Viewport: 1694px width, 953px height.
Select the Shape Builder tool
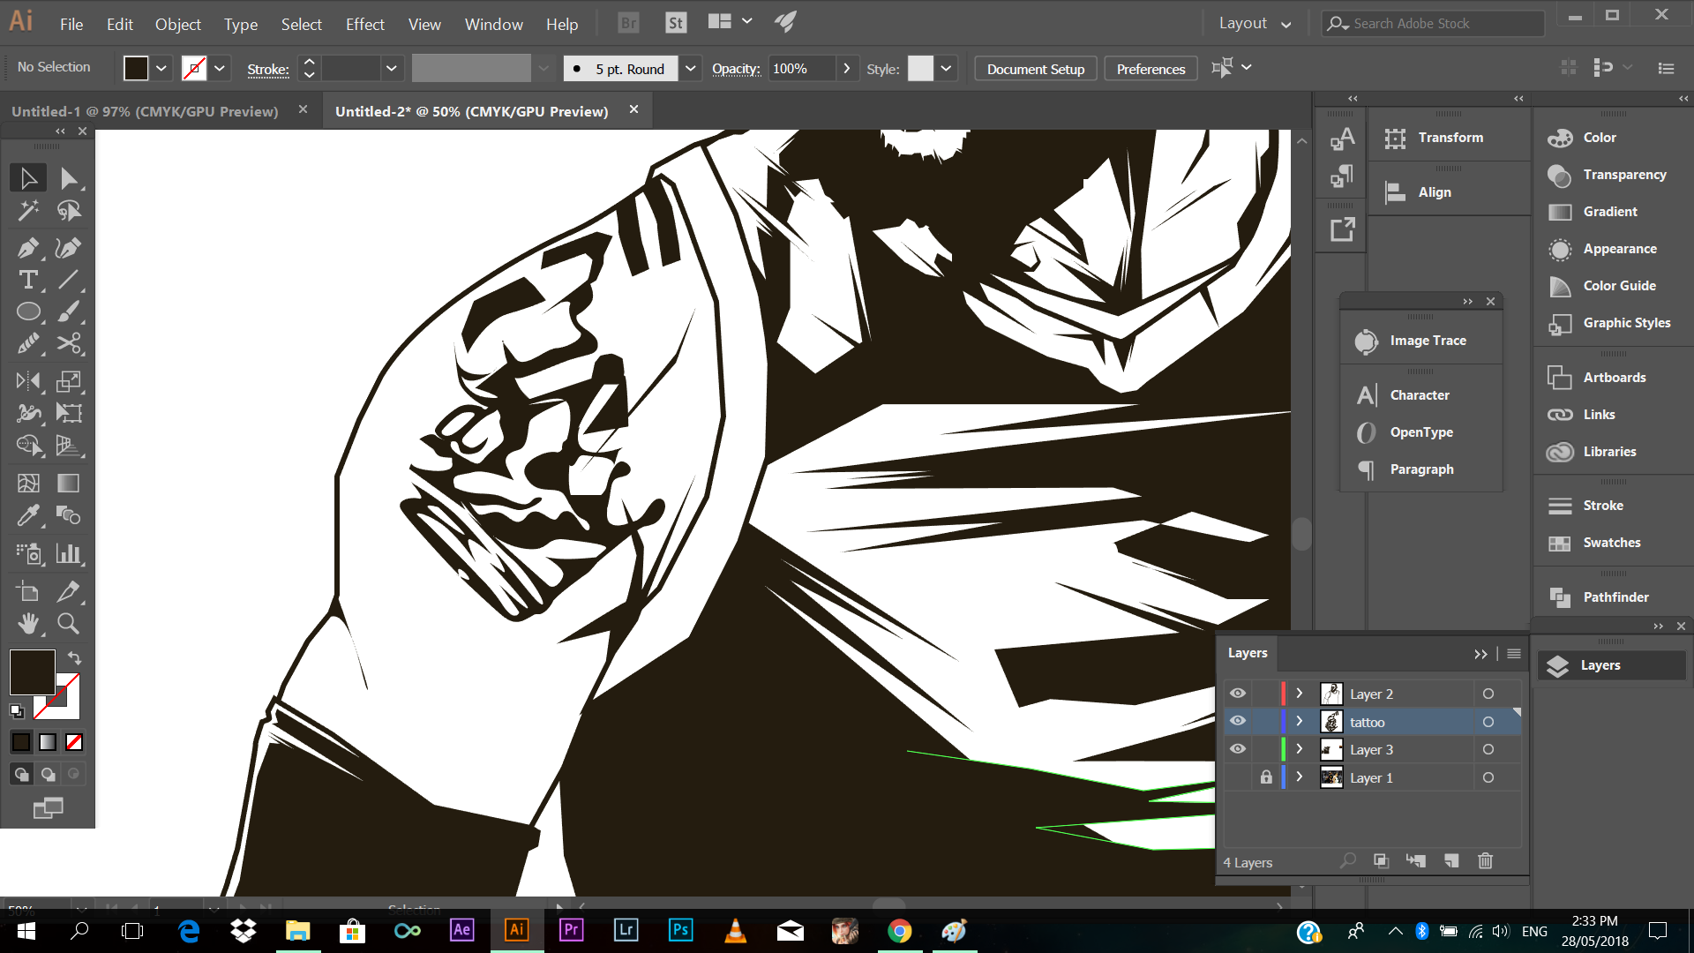click(x=28, y=445)
